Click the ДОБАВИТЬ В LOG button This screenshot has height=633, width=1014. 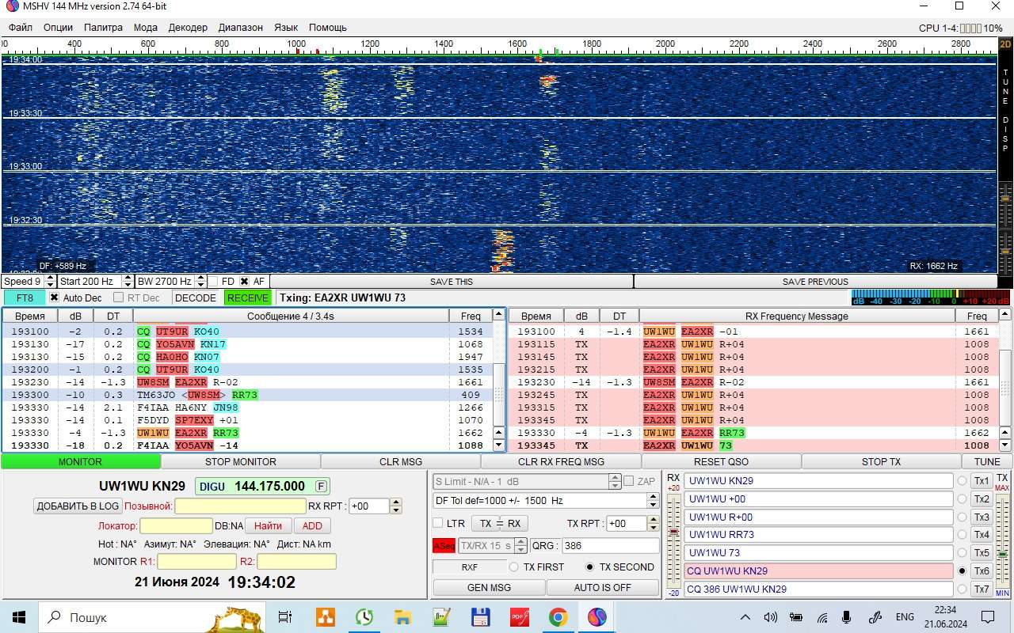click(78, 506)
